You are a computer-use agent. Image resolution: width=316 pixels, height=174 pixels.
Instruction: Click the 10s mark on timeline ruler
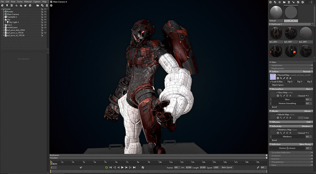click(160, 162)
